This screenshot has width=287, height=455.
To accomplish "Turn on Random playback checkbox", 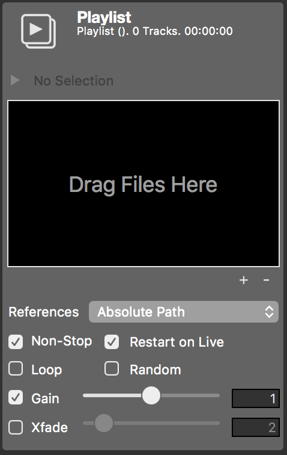I will click(112, 368).
